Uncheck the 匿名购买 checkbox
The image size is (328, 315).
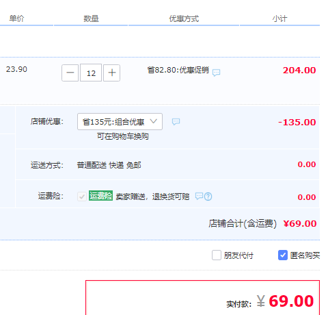click(x=283, y=255)
